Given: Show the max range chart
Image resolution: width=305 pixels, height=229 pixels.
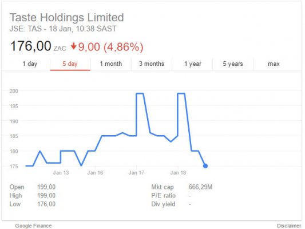Looking at the screenshot, I should pos(274,64).
